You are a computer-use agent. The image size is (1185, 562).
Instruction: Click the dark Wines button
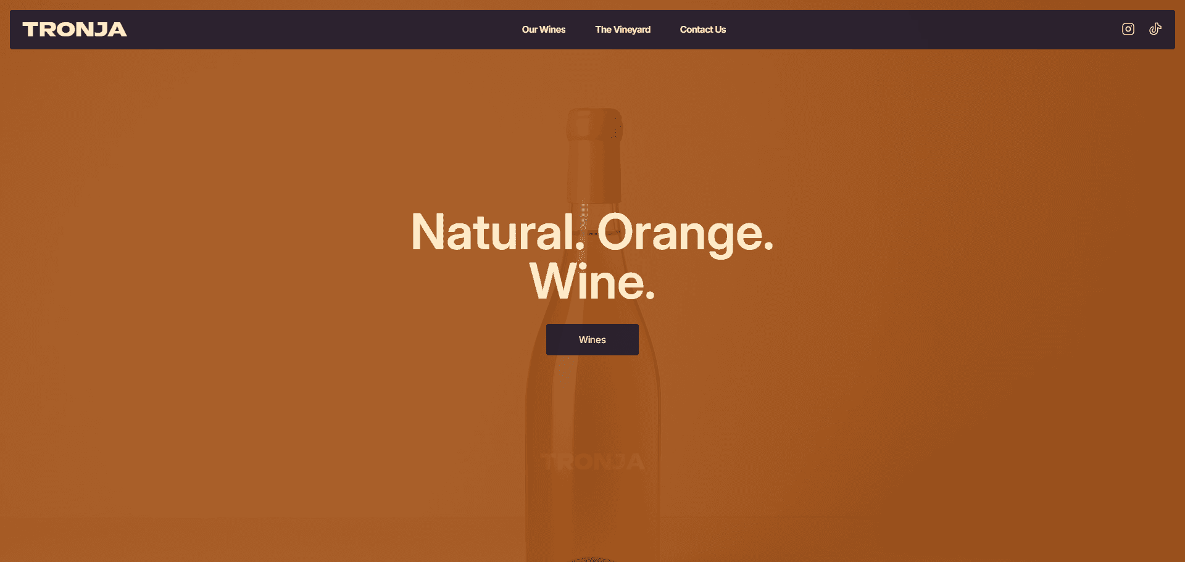point(592,339)
